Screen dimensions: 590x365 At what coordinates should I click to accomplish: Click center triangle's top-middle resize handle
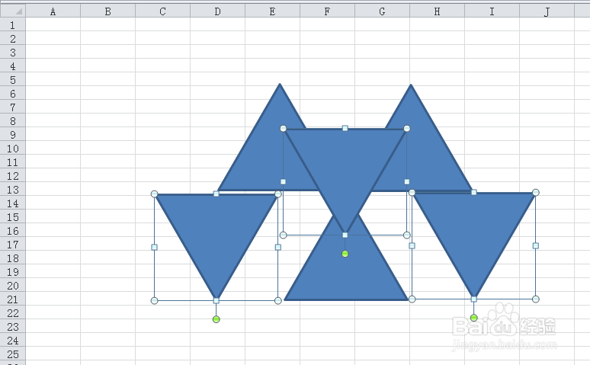345,128
